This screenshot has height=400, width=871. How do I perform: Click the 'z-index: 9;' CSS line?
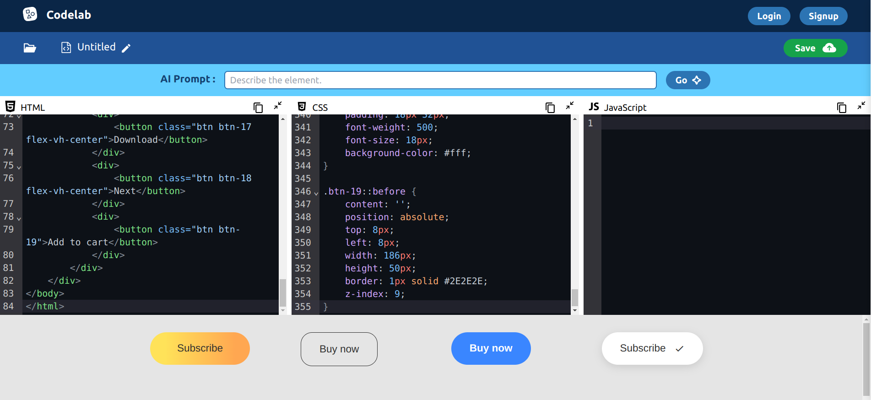coord(375,294)
